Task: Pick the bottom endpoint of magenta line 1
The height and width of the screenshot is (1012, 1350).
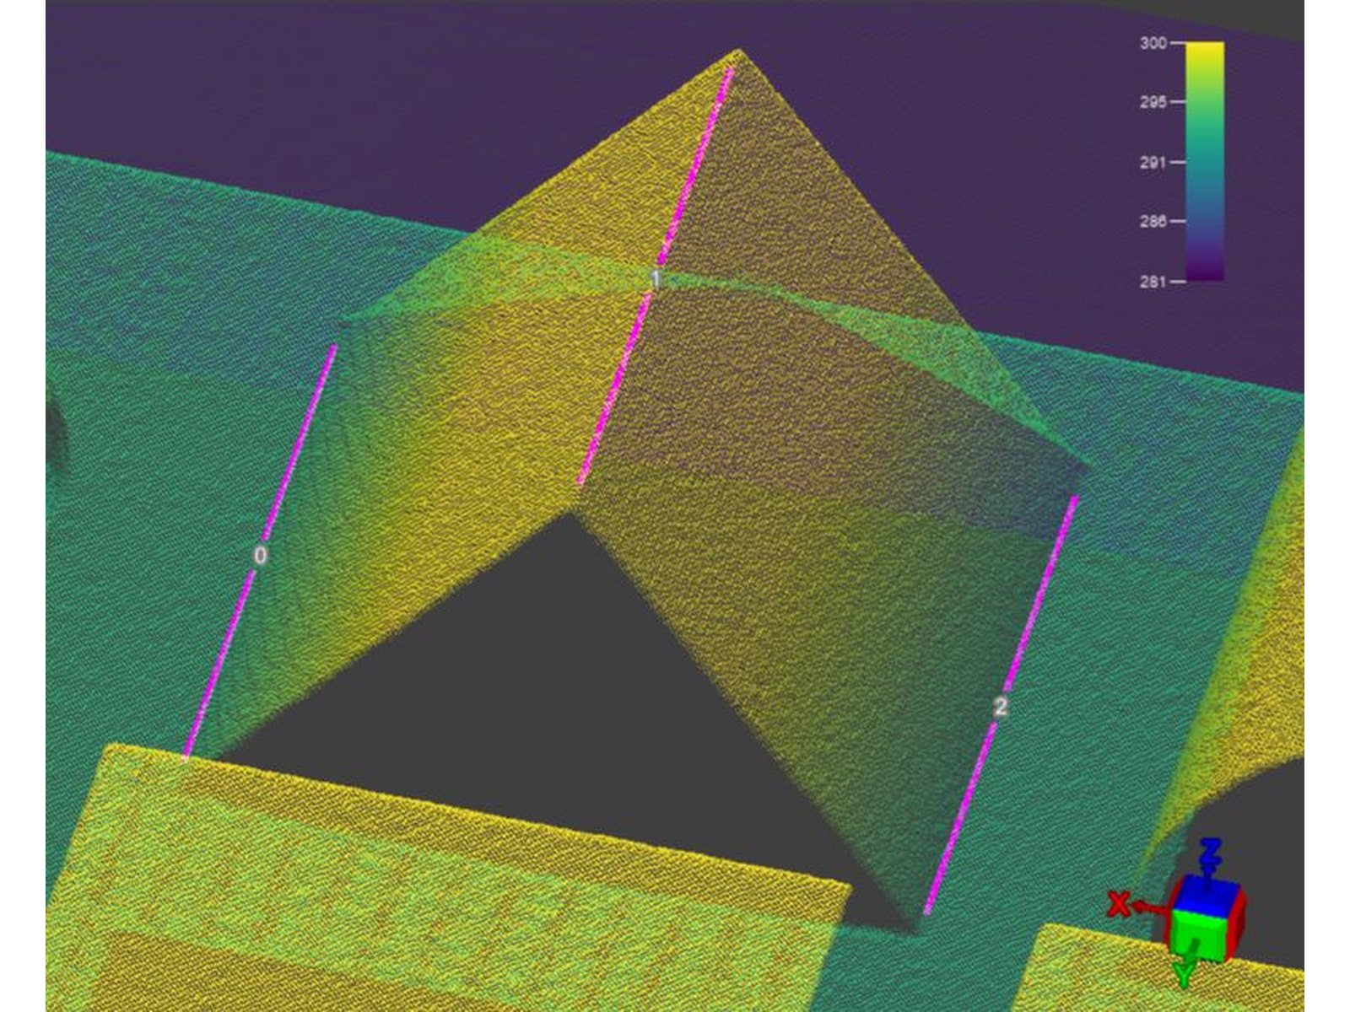Action: (x=580, y=482)
